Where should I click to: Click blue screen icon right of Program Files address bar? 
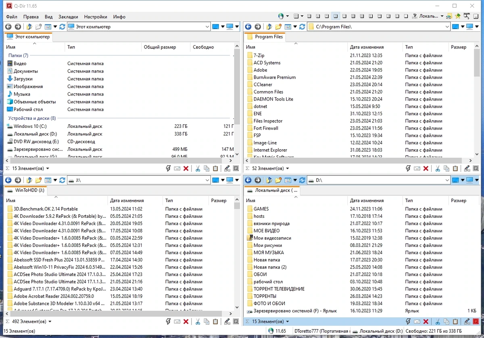(455, 27)
